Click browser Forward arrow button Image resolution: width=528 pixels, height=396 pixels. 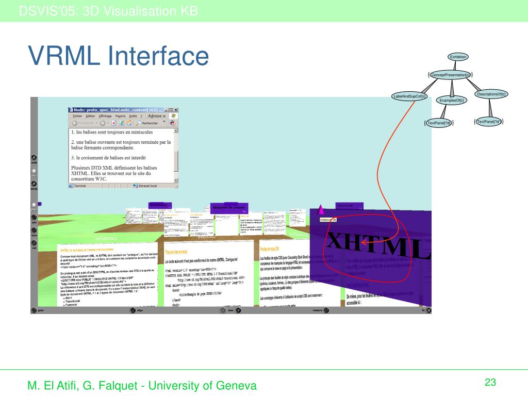103,123
